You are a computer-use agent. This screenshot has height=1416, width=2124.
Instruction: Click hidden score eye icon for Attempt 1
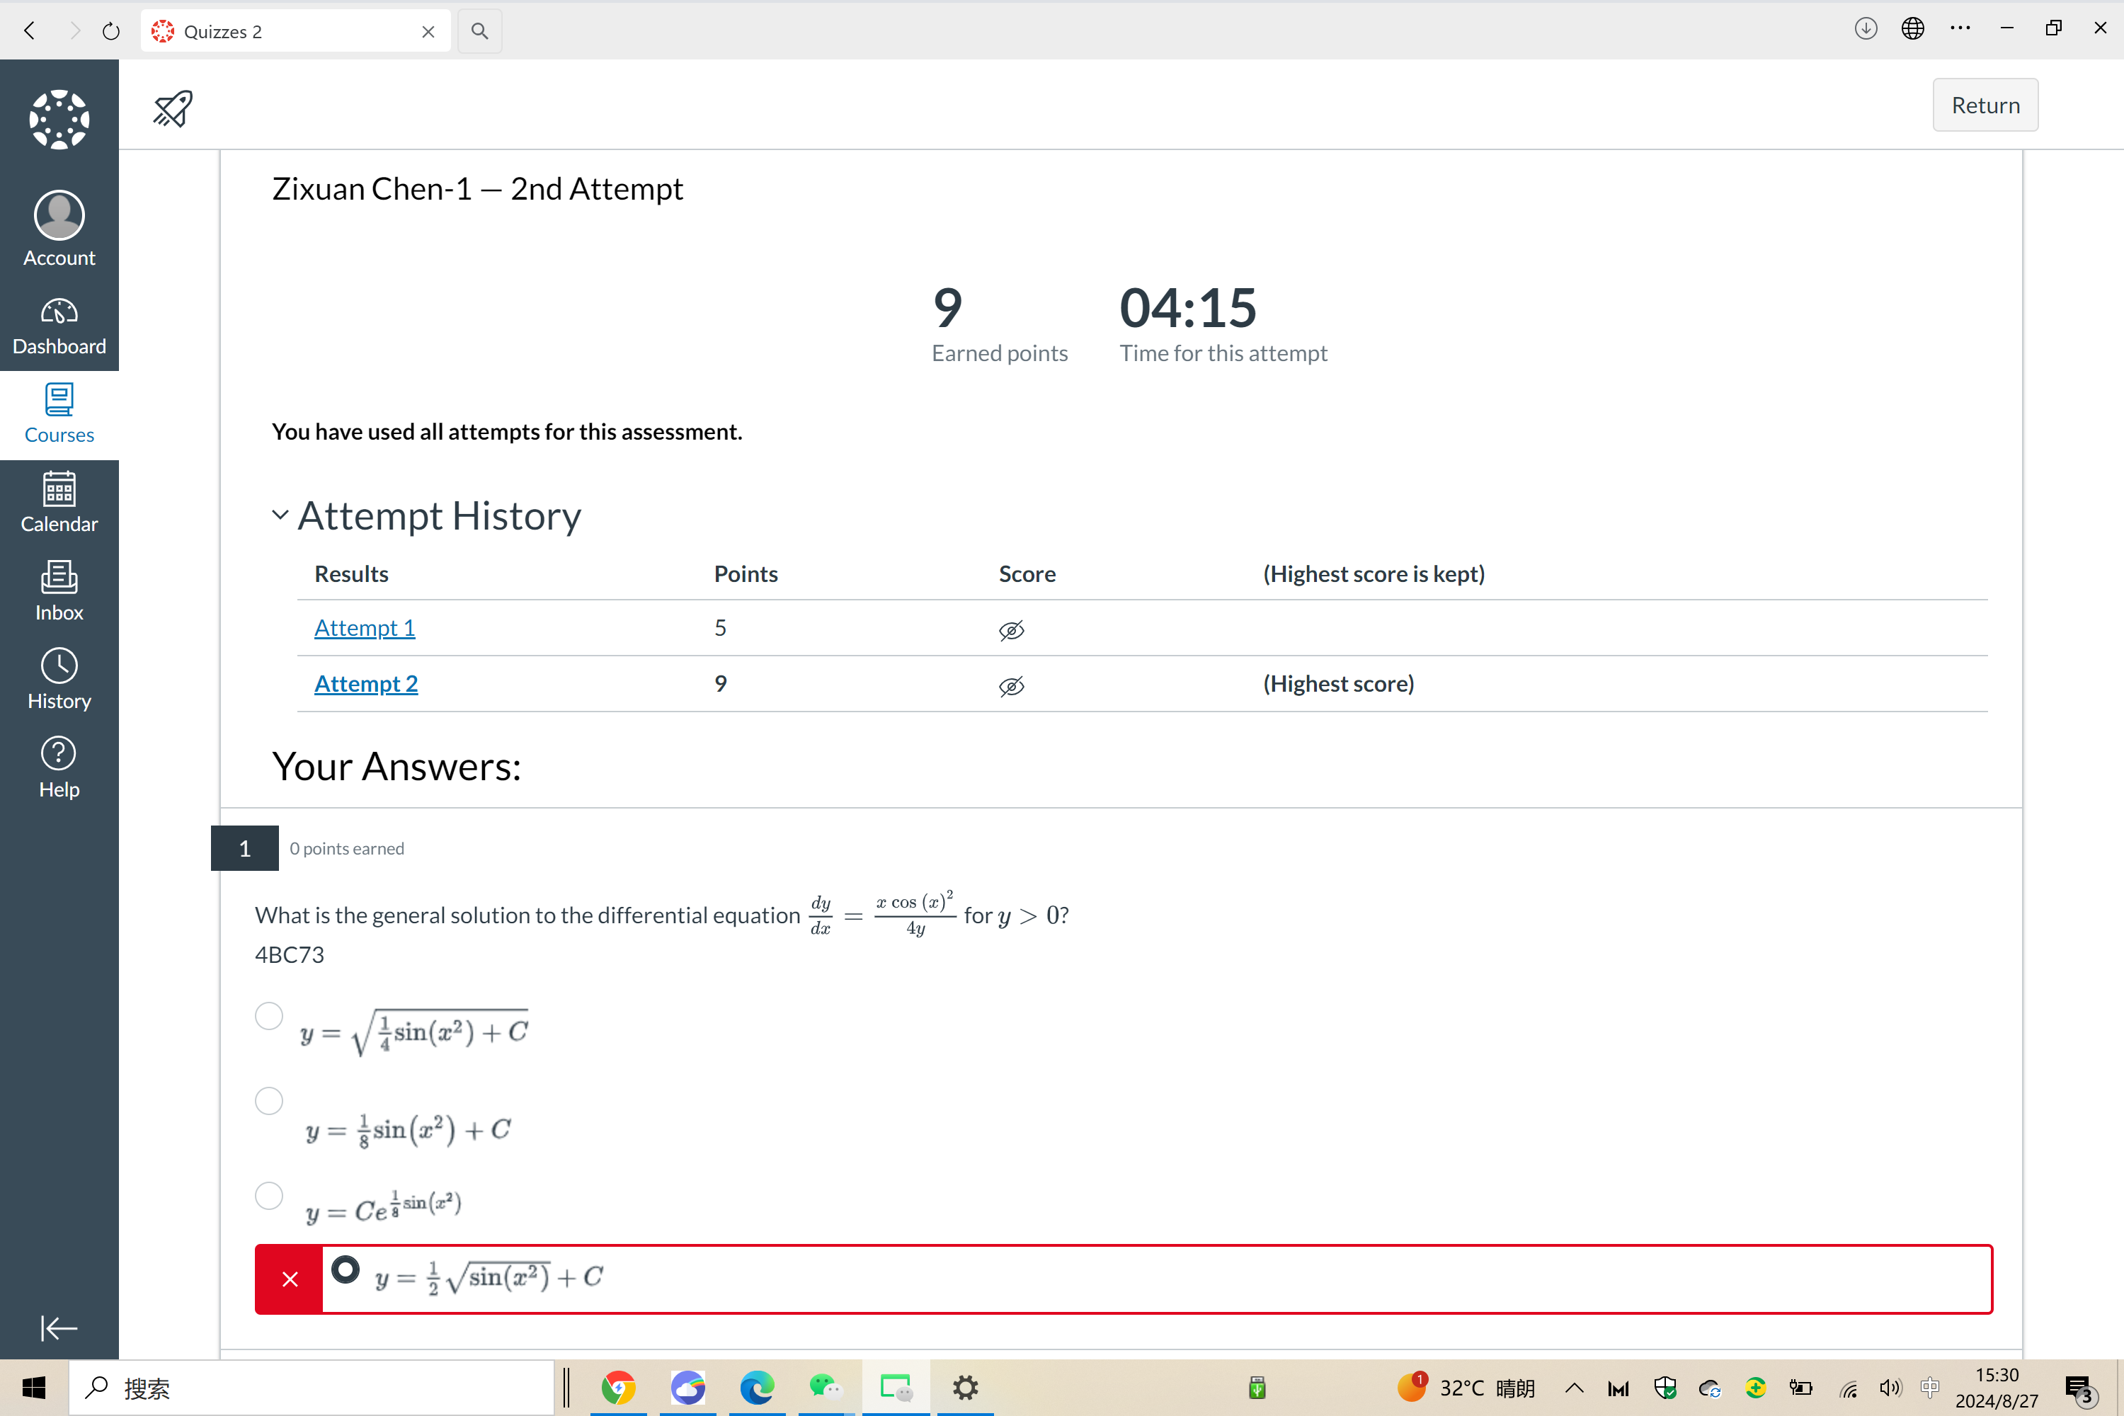point(1012,630)
